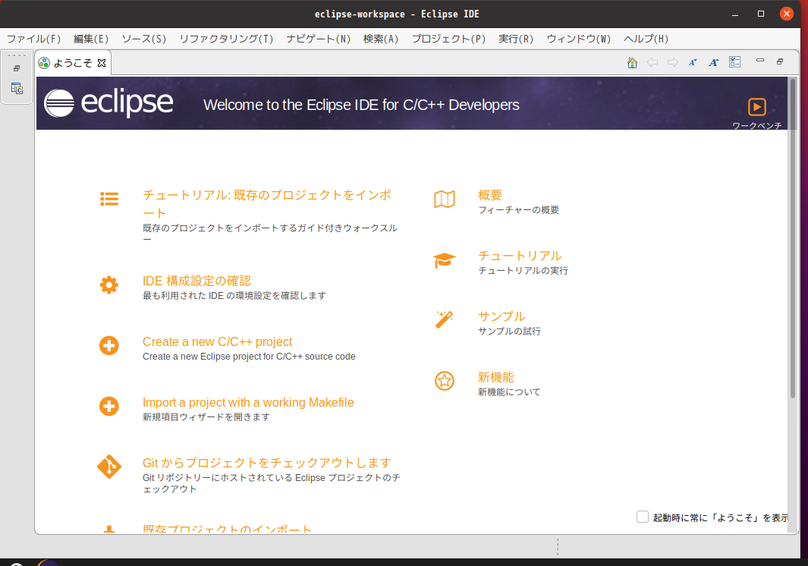The image size is (808, 566).
Task: Open the 実行(R) menu
Action: click(x=516, y=39)
